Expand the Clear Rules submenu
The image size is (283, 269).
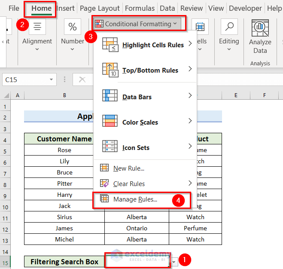pyautogui.click(x=190, y=183)
